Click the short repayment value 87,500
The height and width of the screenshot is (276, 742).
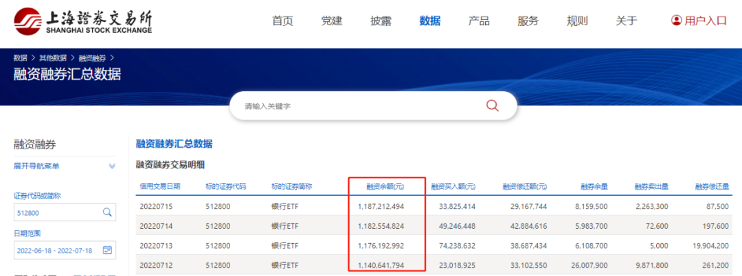click(719, 206)
